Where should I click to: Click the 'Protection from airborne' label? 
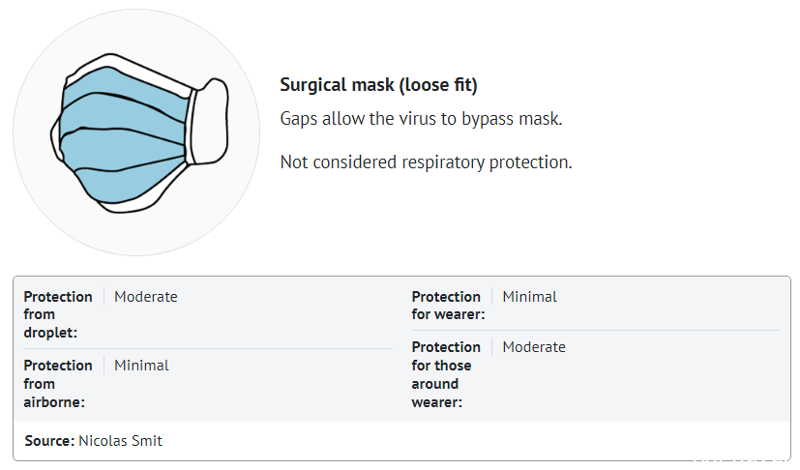pos(58,384)
